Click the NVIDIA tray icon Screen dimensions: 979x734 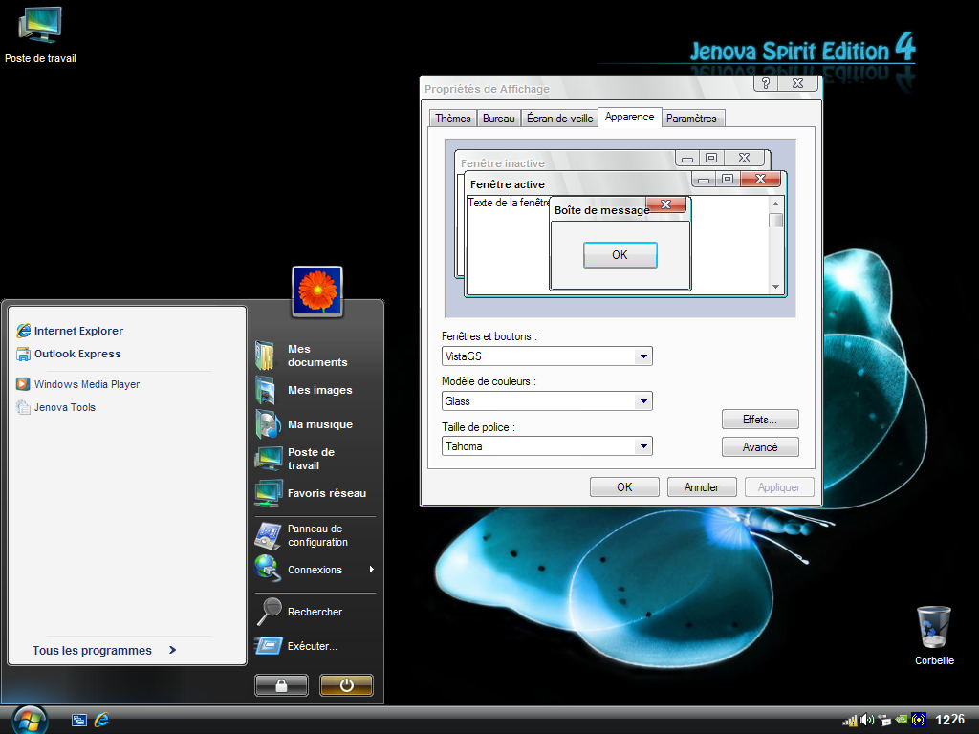[901, 721]
